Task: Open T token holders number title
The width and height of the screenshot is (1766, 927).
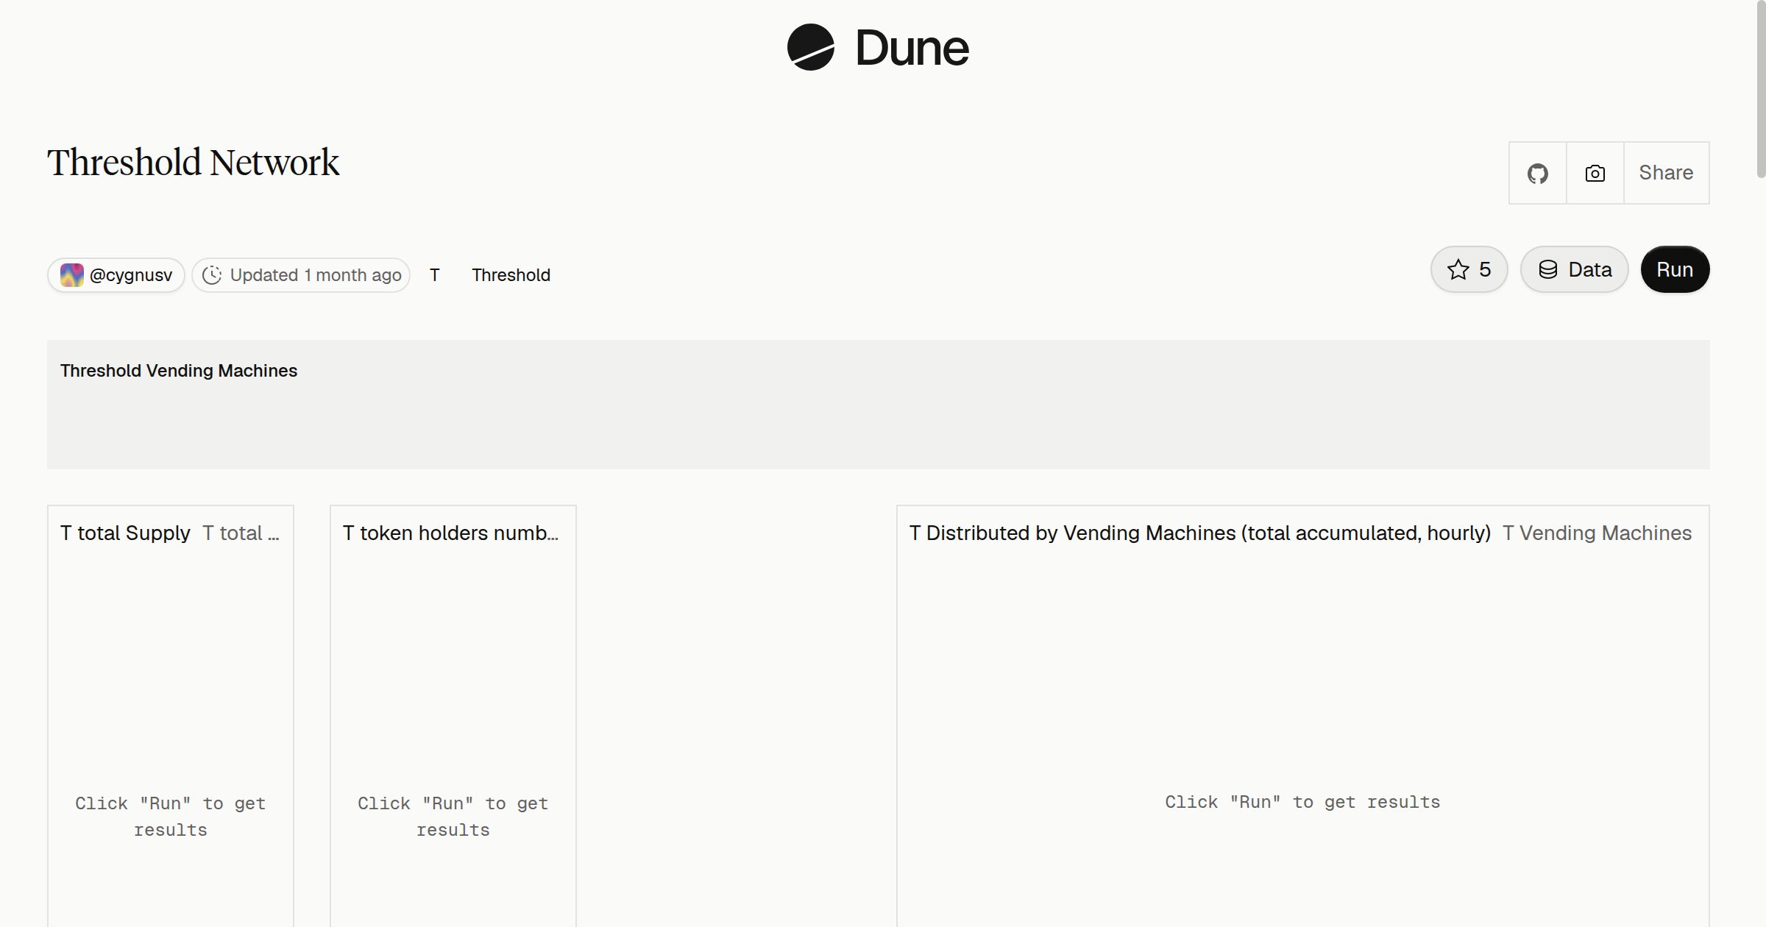Action: tap(450, 533)
